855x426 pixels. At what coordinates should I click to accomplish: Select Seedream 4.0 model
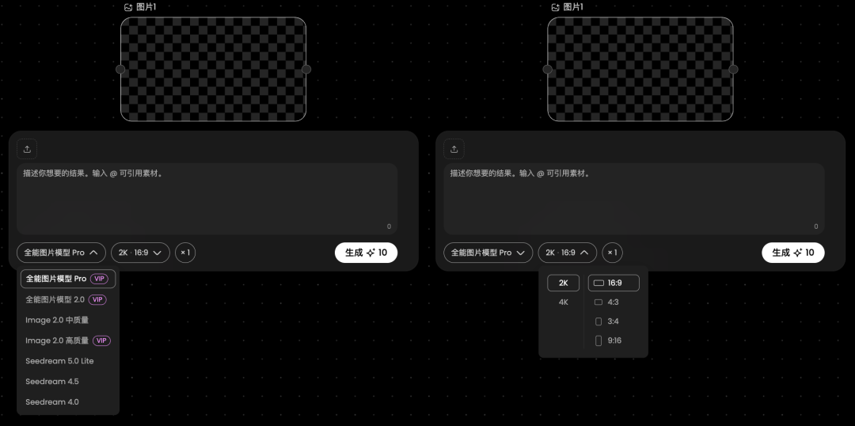[x=68, y=402]
